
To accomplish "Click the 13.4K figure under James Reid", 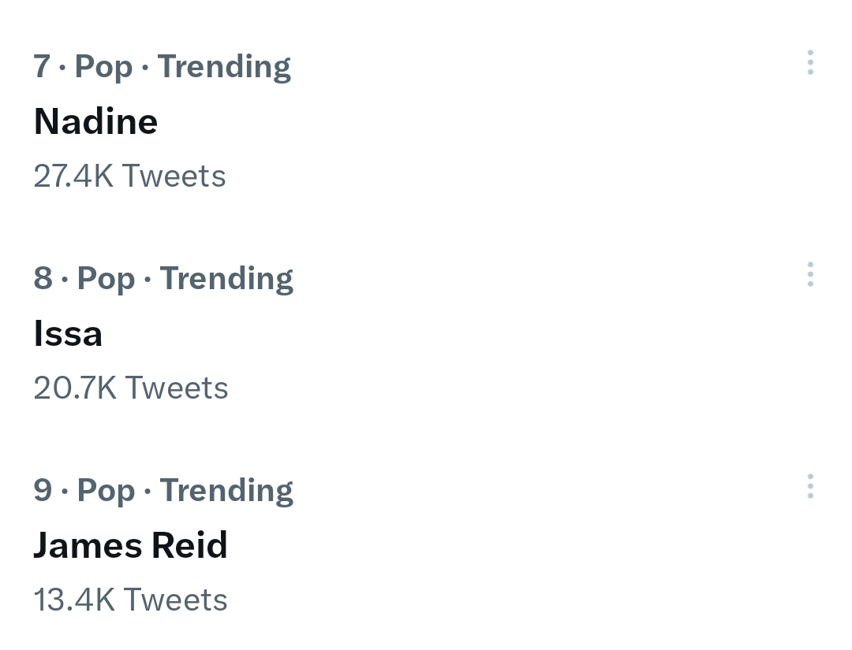I will click(x=75, y=600).
